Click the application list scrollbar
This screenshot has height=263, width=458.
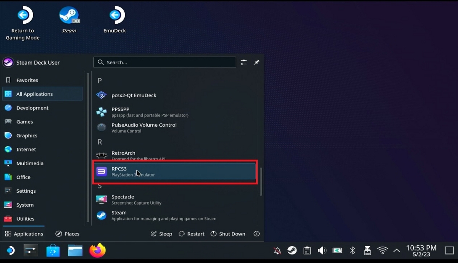coord(261,182)
